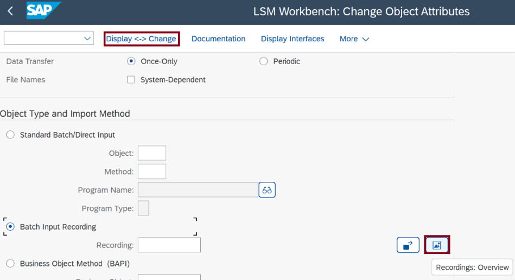Select the Once-Only data transfer option

coord(131,61)
